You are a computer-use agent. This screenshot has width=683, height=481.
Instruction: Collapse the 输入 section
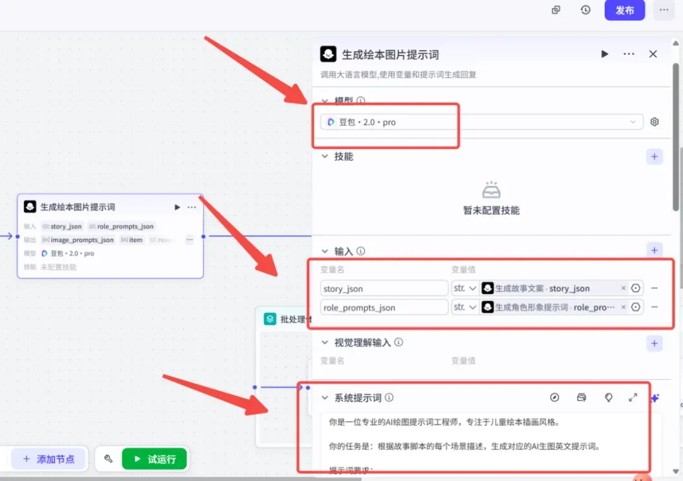[x=325, y=251]
